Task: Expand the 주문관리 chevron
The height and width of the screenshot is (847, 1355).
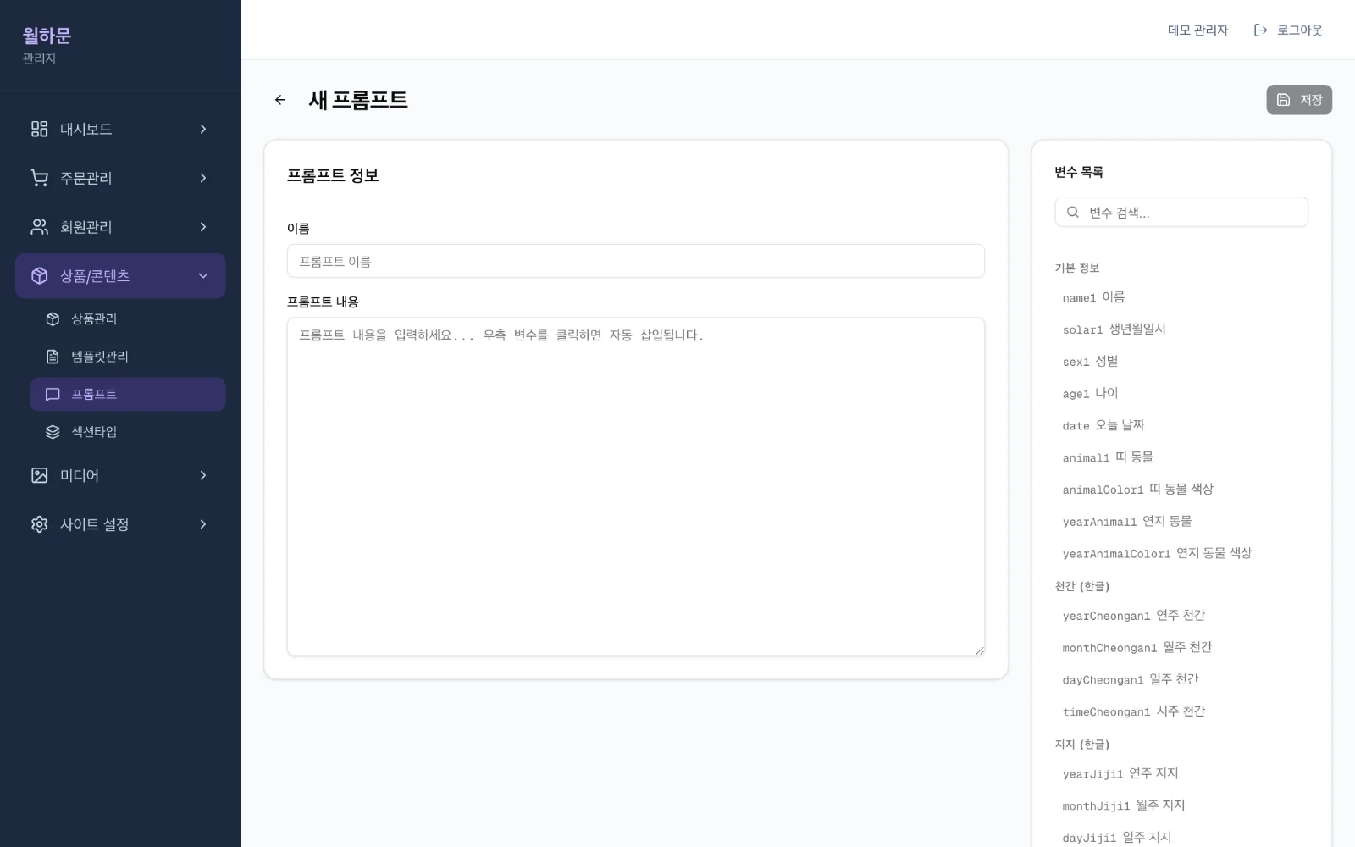Action: [x=203, y=178]
